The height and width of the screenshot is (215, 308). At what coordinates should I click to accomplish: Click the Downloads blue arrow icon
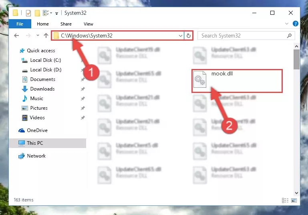pos(25,89)
